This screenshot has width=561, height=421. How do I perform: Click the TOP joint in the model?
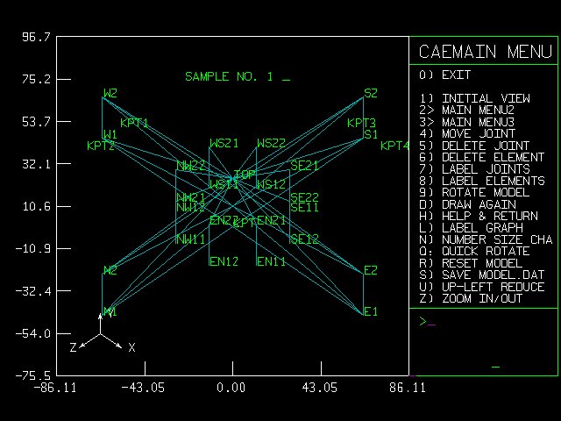pyautogui.click(x=231, y=179)
